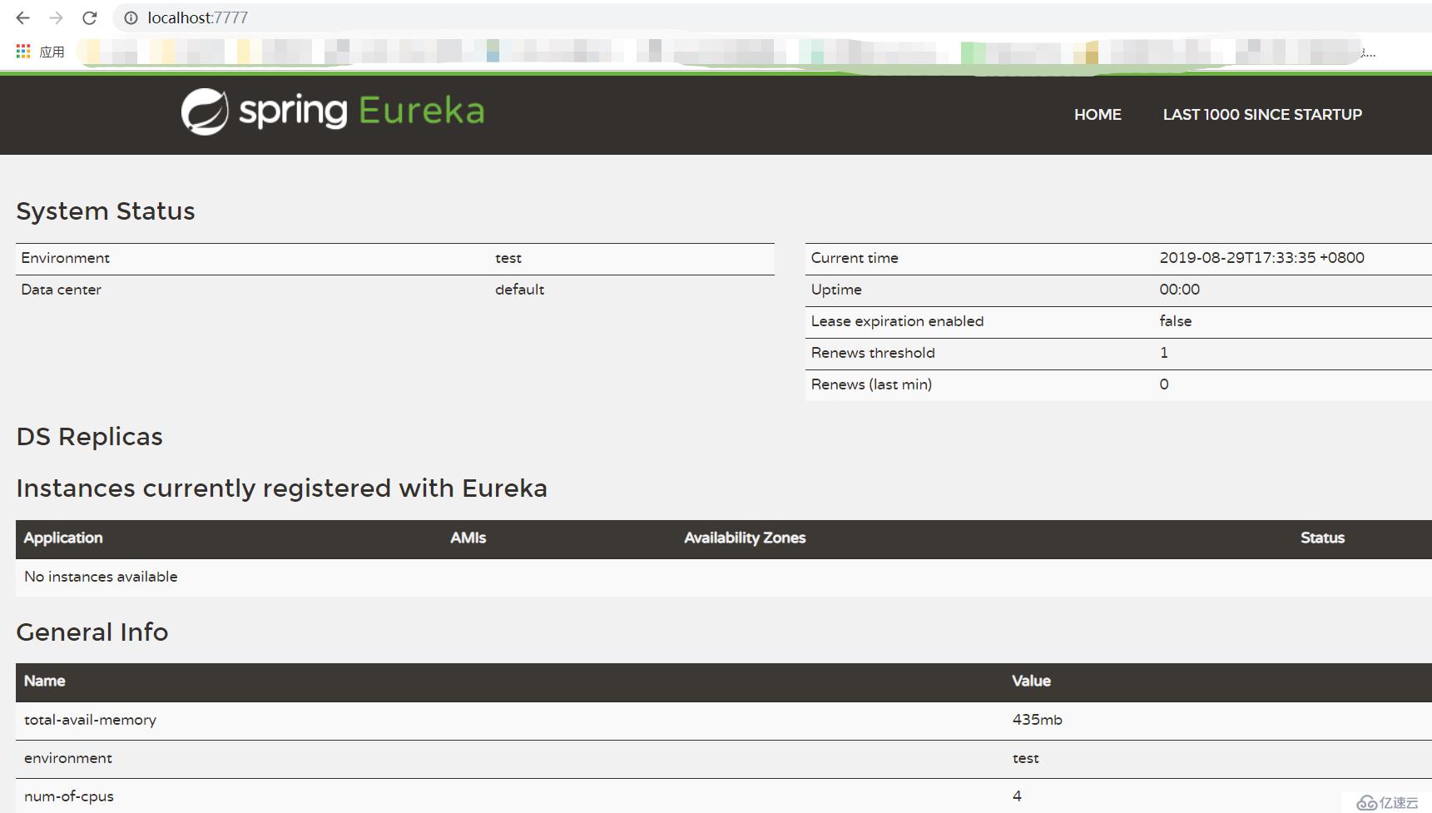Select the Environment row label
The image size is (1432, 813).
tap(66, 258)
